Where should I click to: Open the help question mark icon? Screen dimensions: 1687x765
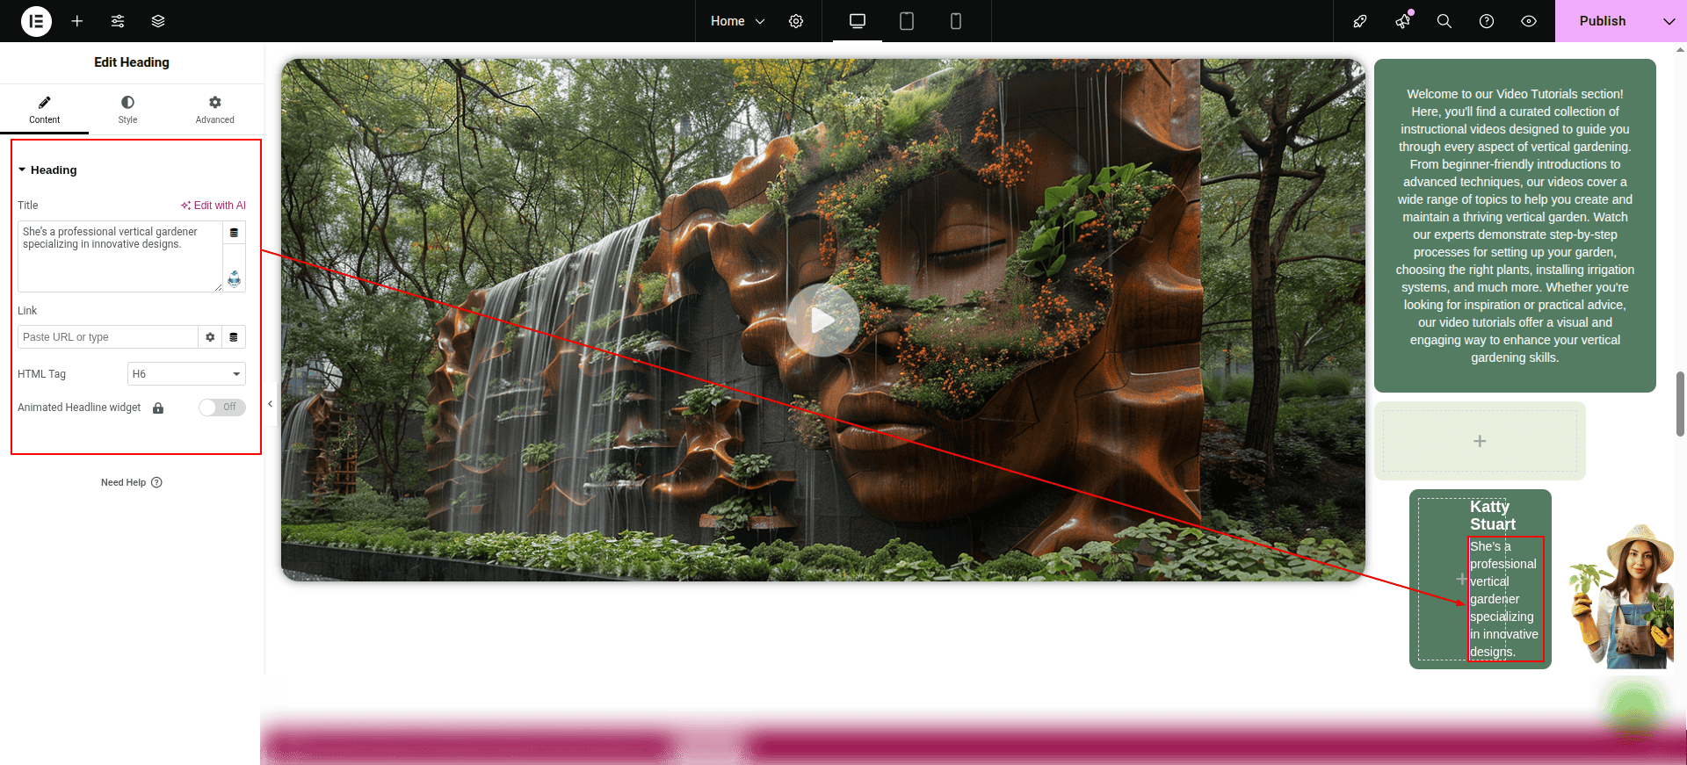1487,21
